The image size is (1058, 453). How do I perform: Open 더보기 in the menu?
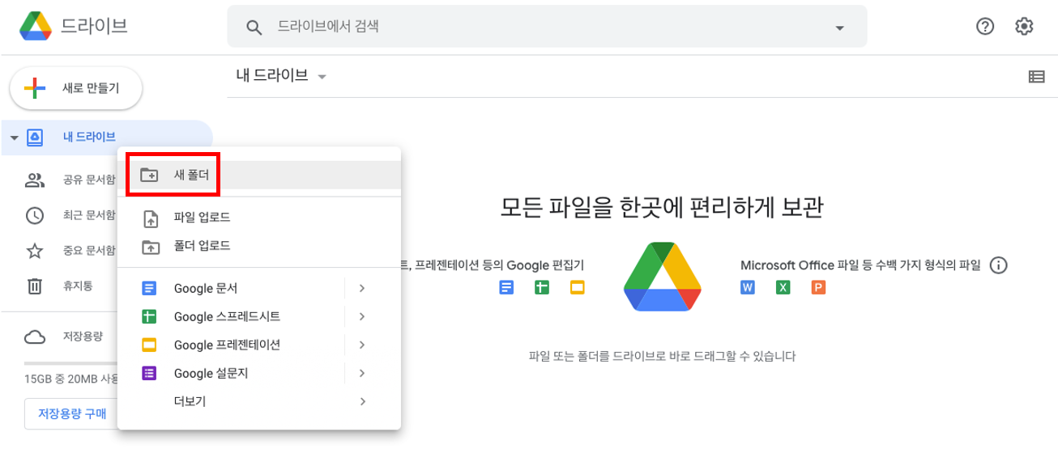pos(259,401)
